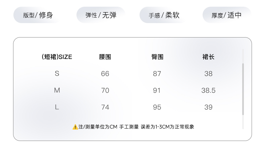This screenshot has height=150, width=265.
Task: Click the 腰围 column header
Action: [x=105, y=57]
